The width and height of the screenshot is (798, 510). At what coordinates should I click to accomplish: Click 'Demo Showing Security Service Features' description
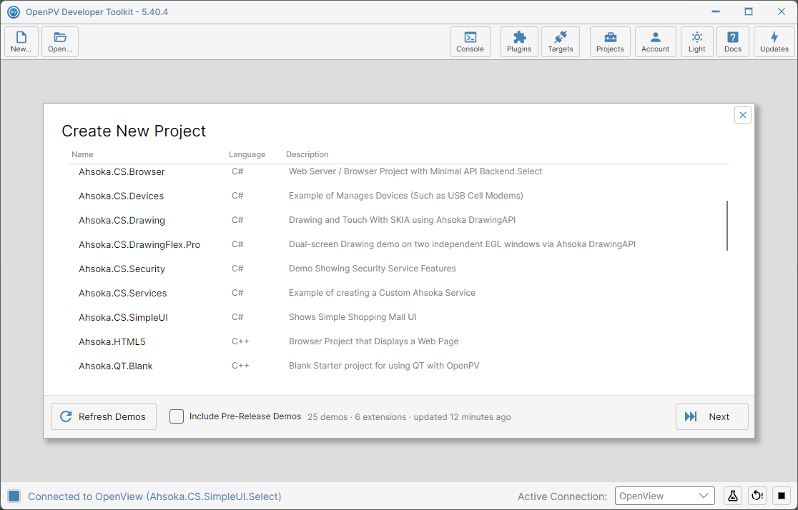(372, 269)
